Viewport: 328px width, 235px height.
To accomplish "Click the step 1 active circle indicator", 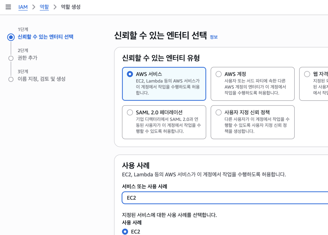I will [x=11, y=37].
